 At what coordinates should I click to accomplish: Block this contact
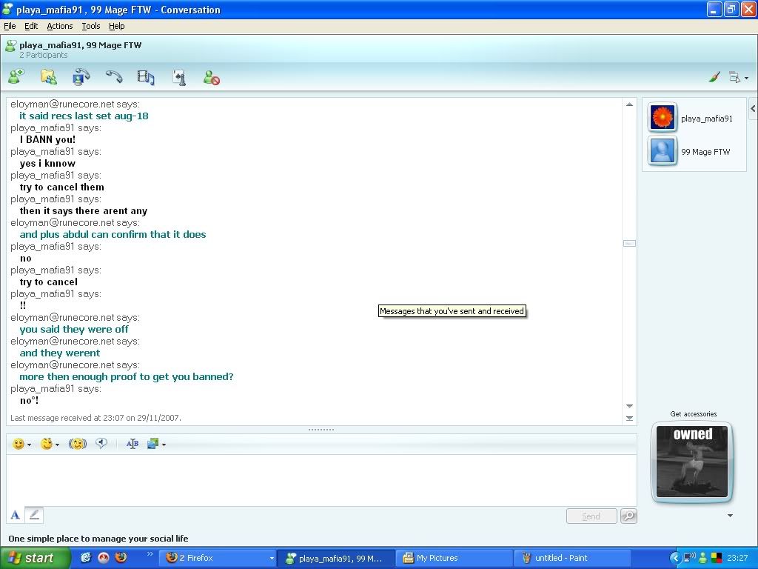[x=212, y=77]
